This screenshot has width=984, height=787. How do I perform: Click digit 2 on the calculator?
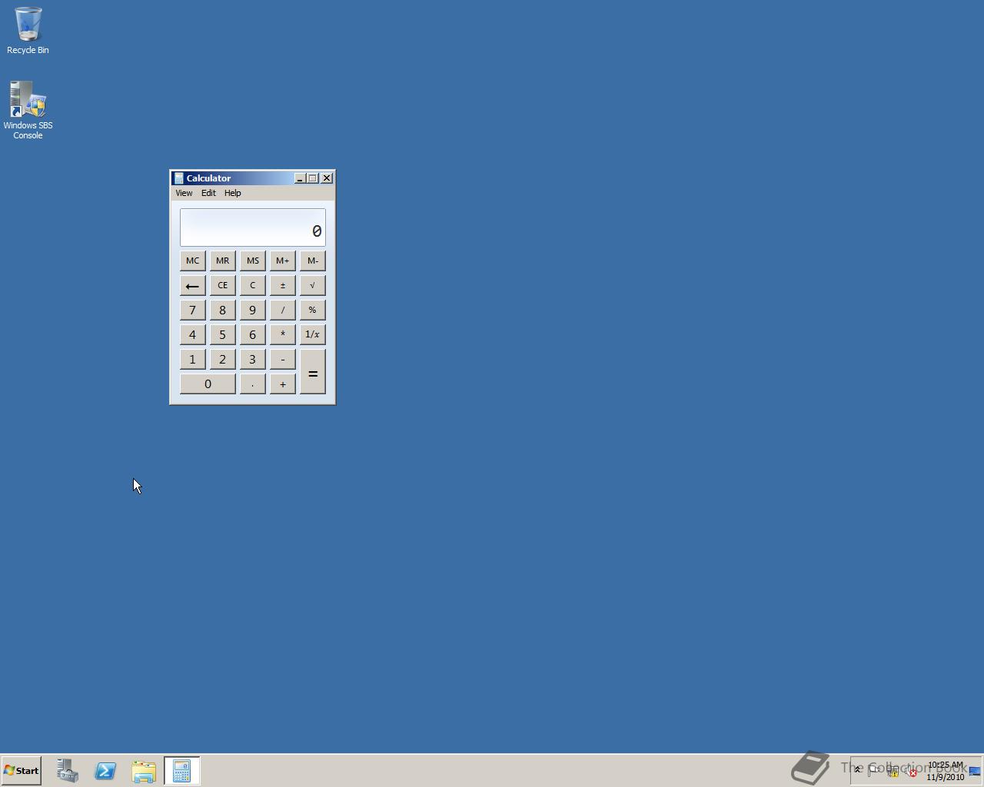tap(222, 359)
